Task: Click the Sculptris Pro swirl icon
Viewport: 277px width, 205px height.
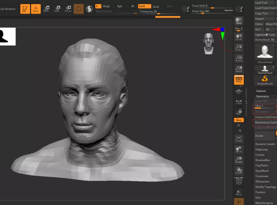Action: pyautogui.click(x=89, y=9)
